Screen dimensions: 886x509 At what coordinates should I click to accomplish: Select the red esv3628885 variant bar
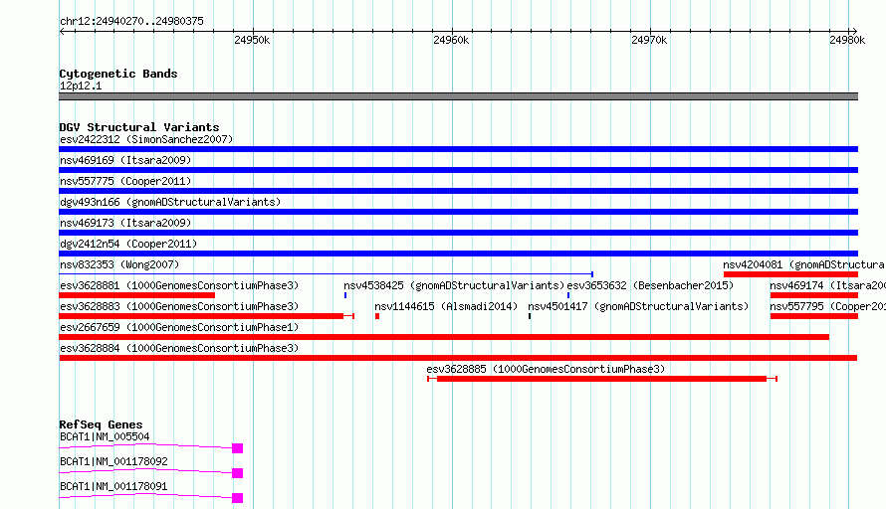(602, 379)
